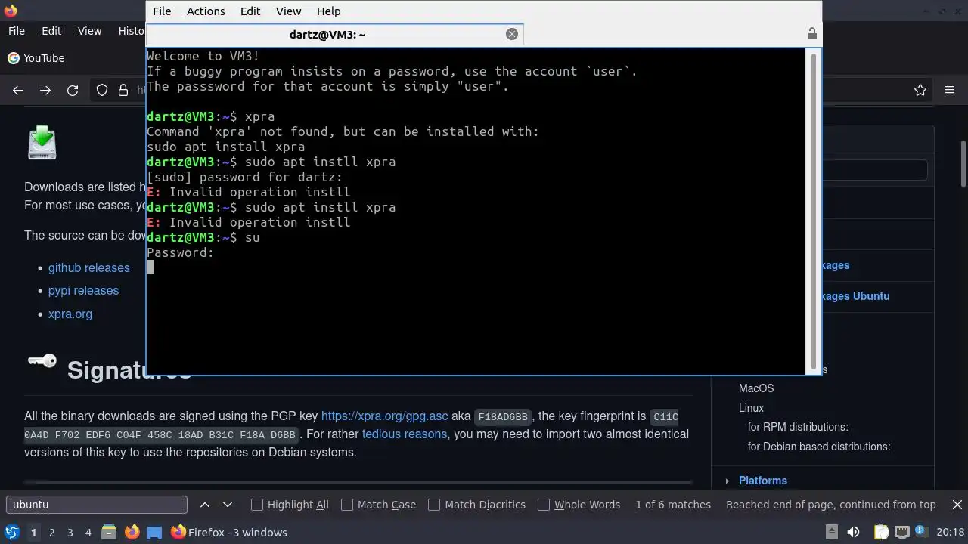Viewport: 968px width, 544px height.
Task: Click the Firefox logo above File menu
Action: tap(11, 11)
